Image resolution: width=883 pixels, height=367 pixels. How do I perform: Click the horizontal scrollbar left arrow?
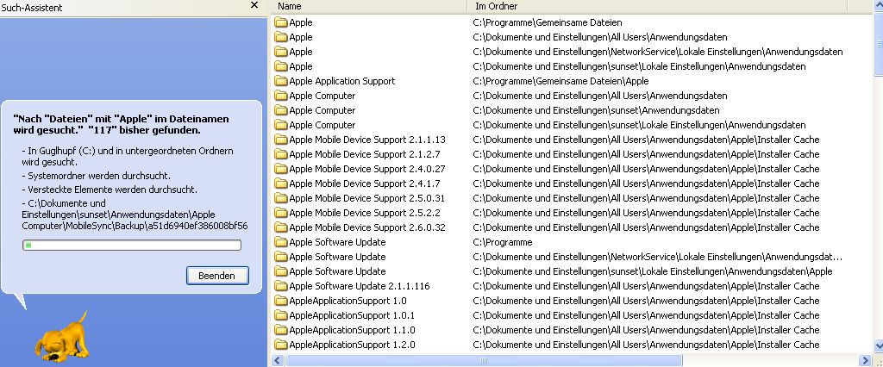(x=277, y=360)
